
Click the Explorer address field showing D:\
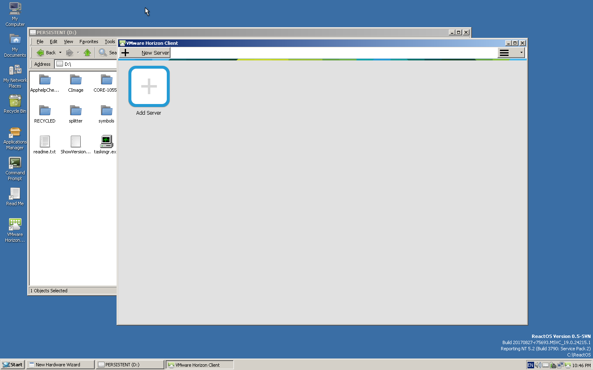pyautogui.click(x=86, y=64)
